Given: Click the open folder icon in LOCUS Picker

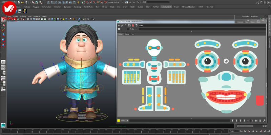Looking at the screenshot, I should 126,25.
